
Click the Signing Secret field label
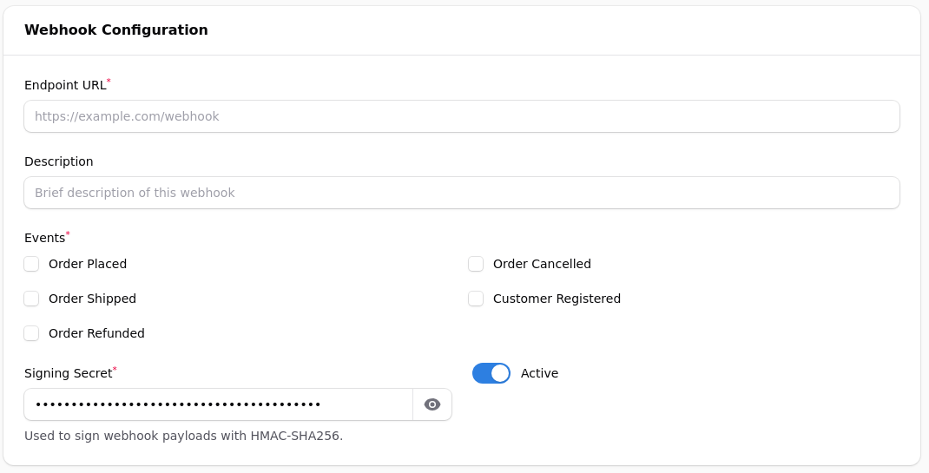coord(68,373)
